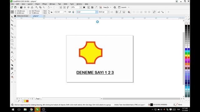
Task: Toggle Italic text formatting
Action: (120, 12)
